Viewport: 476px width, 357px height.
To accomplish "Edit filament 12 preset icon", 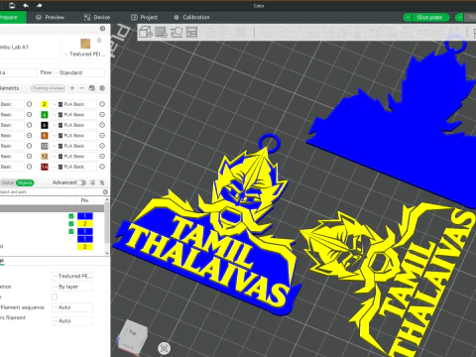I will (102, 157).
